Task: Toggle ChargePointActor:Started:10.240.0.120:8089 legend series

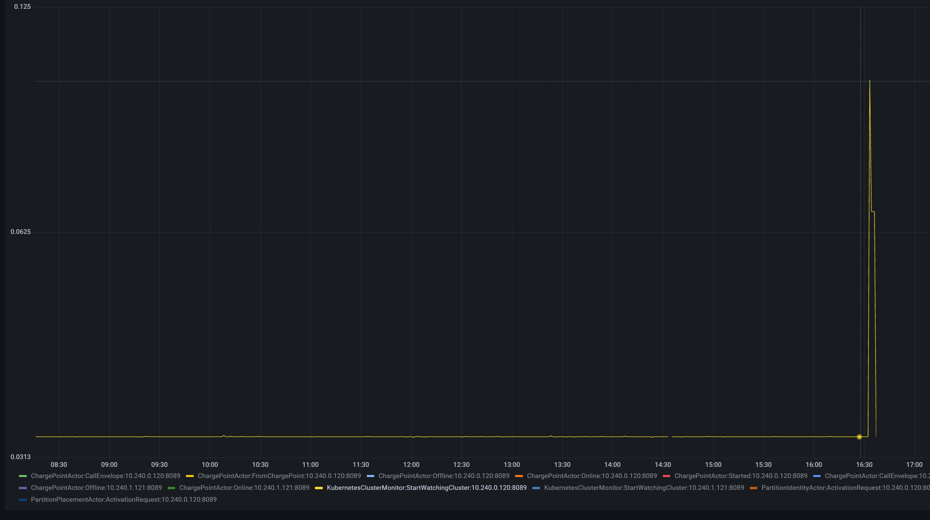Action: pos(741,476)
